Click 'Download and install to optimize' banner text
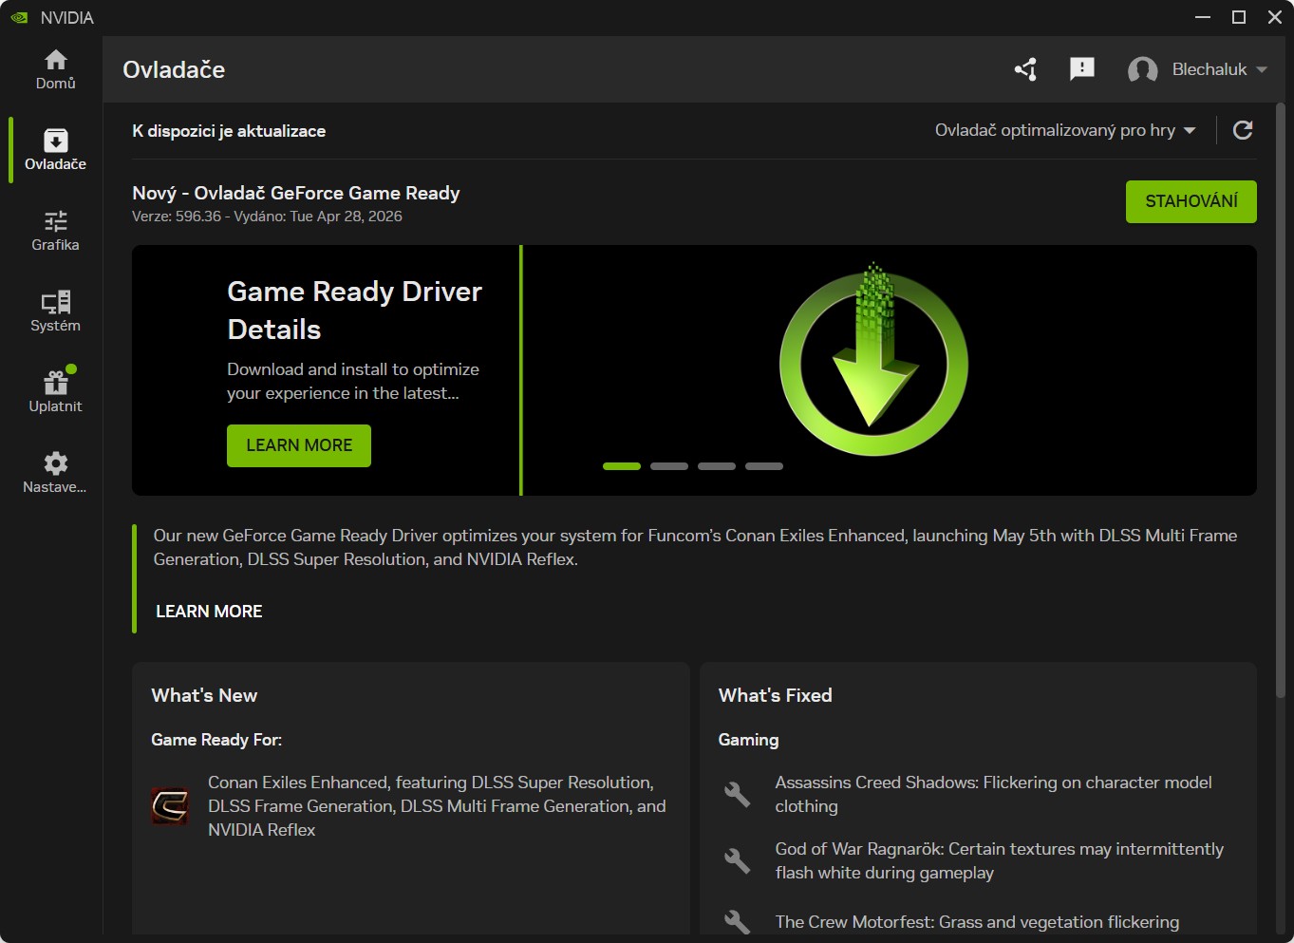 coord(353,381)
